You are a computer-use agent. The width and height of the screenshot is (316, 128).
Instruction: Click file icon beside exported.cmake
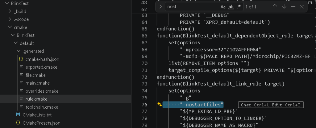coord(22,67)
